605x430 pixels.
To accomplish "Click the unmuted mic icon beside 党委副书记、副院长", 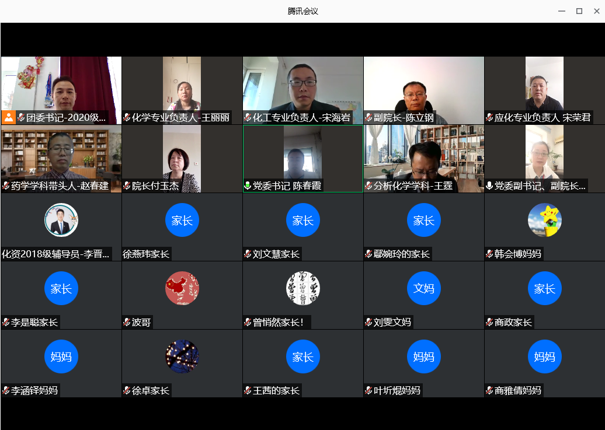I will 489,186.
